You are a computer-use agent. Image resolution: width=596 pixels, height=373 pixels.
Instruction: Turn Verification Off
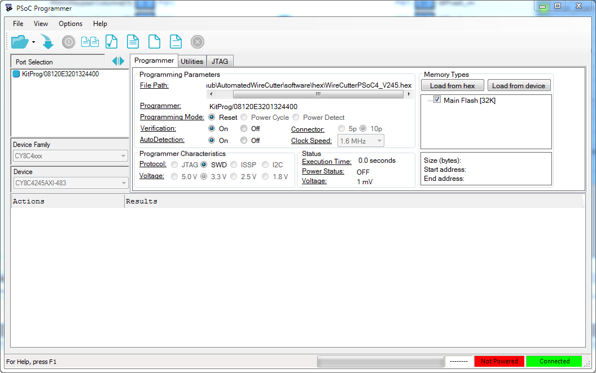point(244,129)
